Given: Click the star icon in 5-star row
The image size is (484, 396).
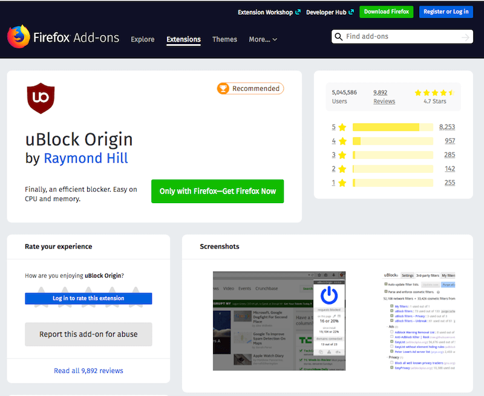Looking at the screenshot, I should pos(342,127).
